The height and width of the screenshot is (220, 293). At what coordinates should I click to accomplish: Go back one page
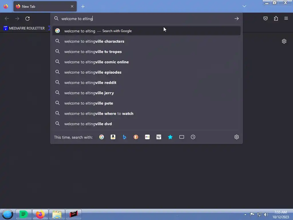point(7,19)
